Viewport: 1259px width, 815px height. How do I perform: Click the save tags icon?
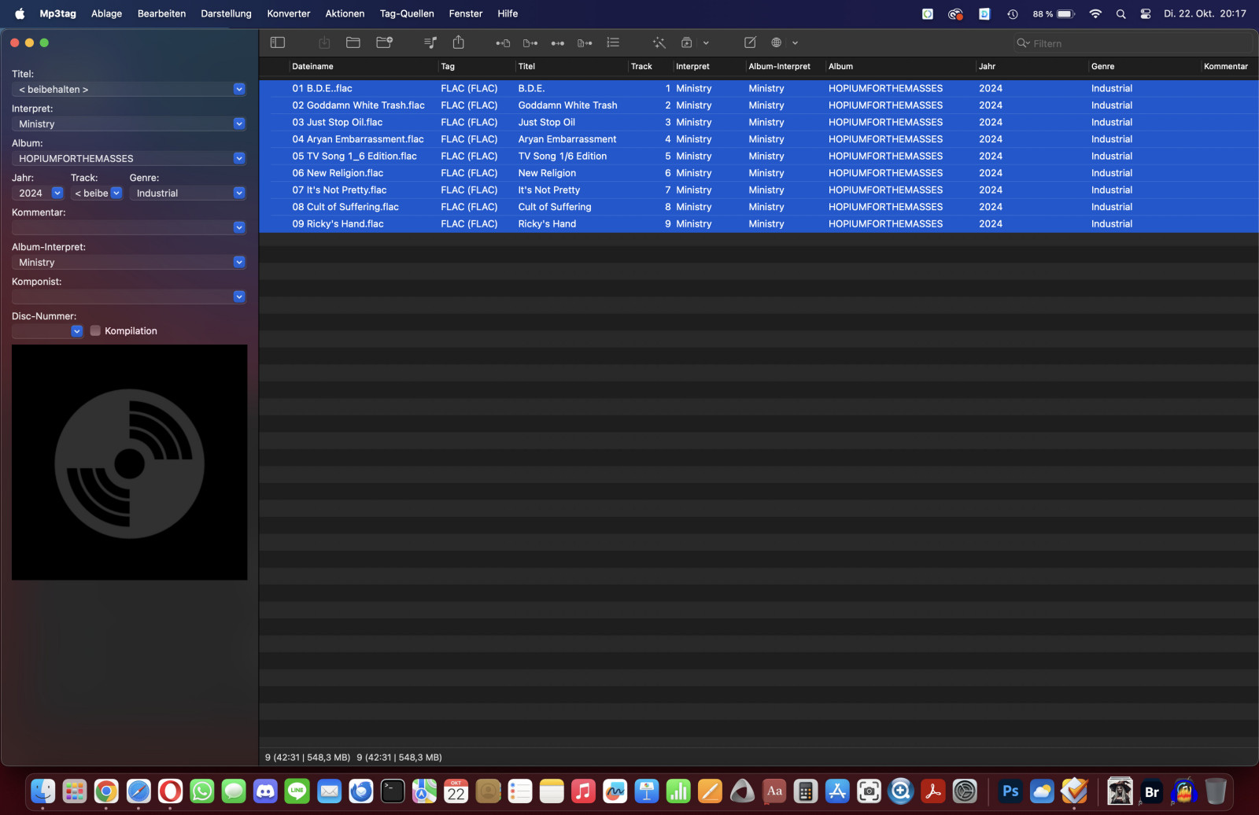(324, 42)
